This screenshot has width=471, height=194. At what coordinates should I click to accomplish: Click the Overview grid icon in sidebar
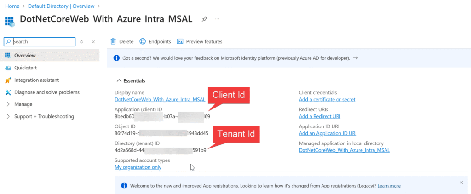click(x=8, y=56)
